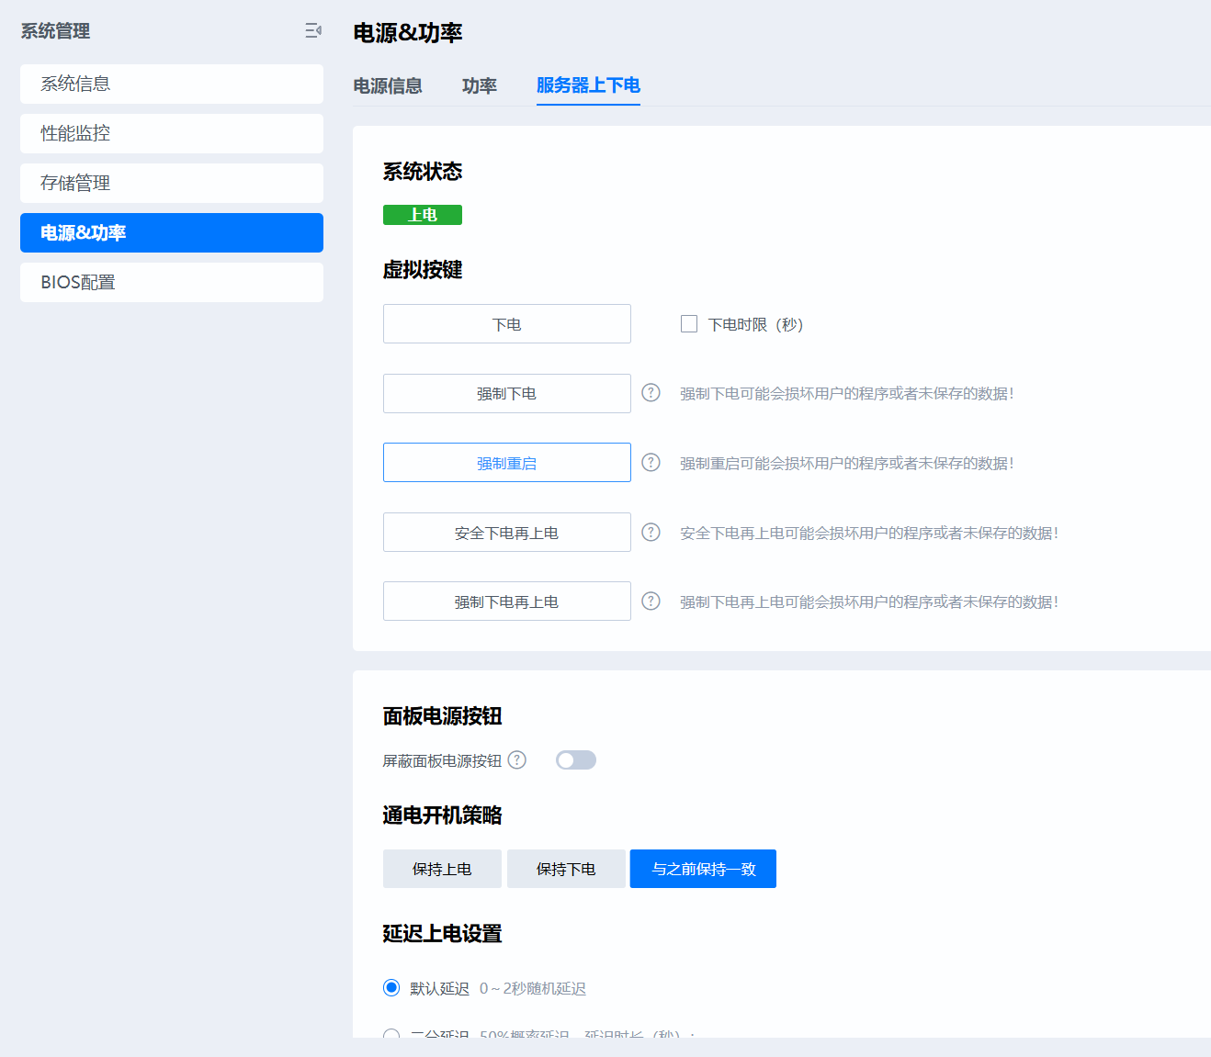Open 性能监控 in the sidebar

[172, 133]
